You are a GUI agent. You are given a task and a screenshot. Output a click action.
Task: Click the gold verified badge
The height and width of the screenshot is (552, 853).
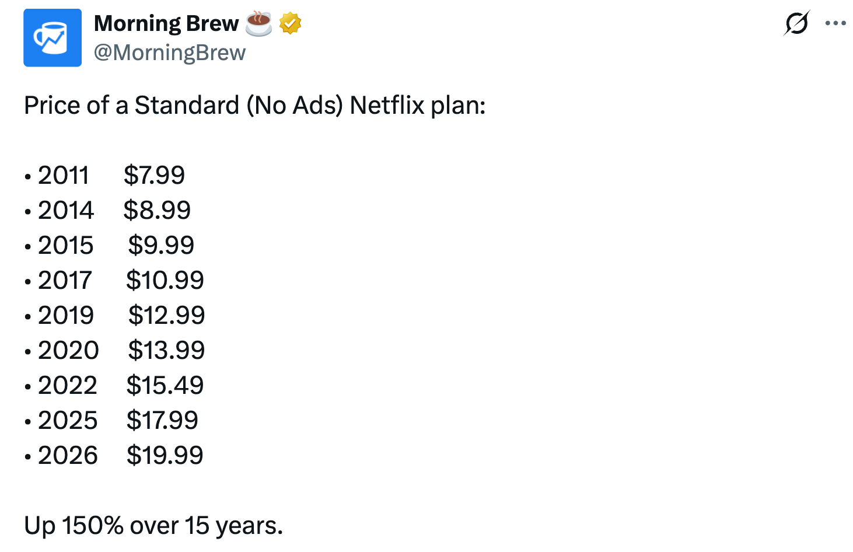(x=290, y=23)
